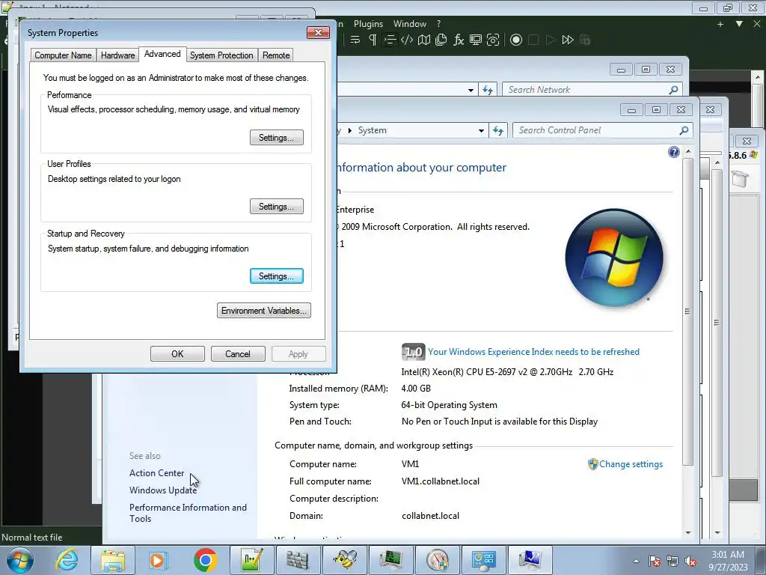766x575 pixels.
Task: Open the Plugins menu
Action: click(368, 24)
